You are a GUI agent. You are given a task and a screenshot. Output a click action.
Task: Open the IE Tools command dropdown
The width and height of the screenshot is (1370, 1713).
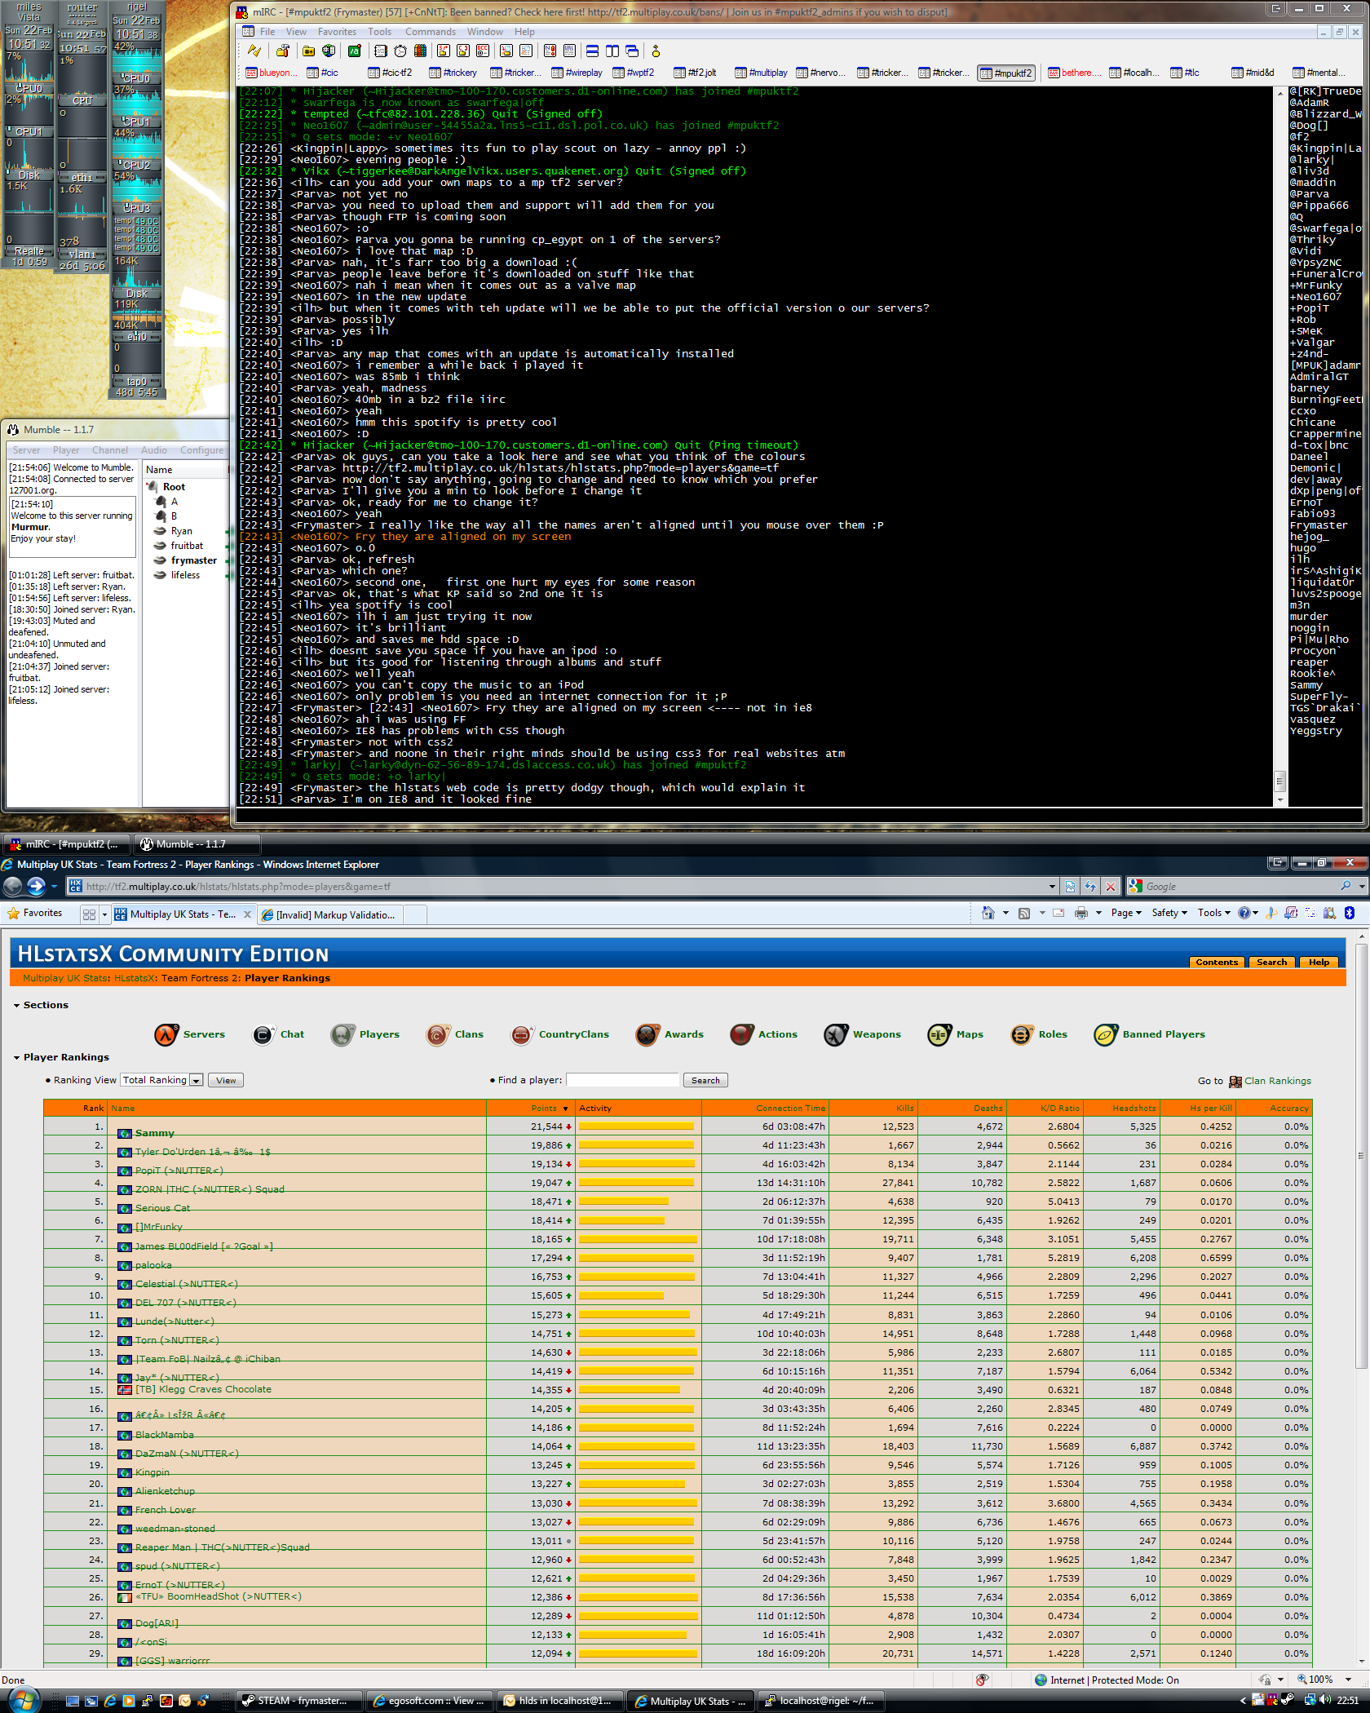coord(1213,913)
